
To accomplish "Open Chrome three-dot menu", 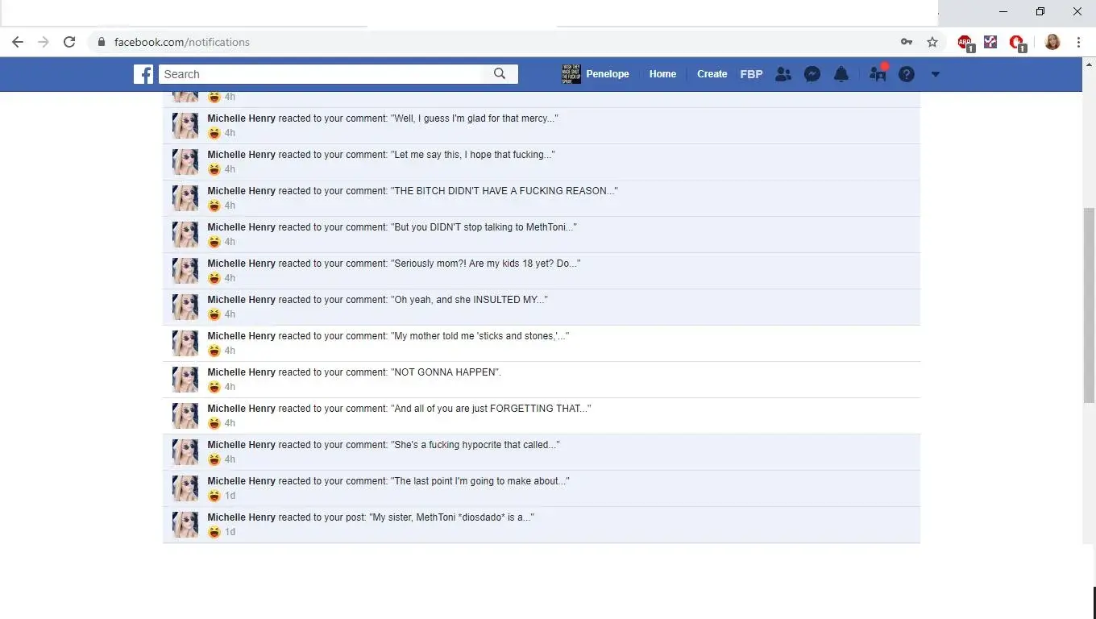I will click(x=1078, y=42).
